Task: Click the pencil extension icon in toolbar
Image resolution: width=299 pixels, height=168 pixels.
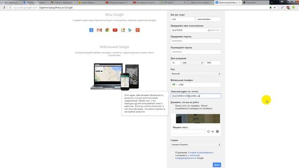Action: [282, 7]
